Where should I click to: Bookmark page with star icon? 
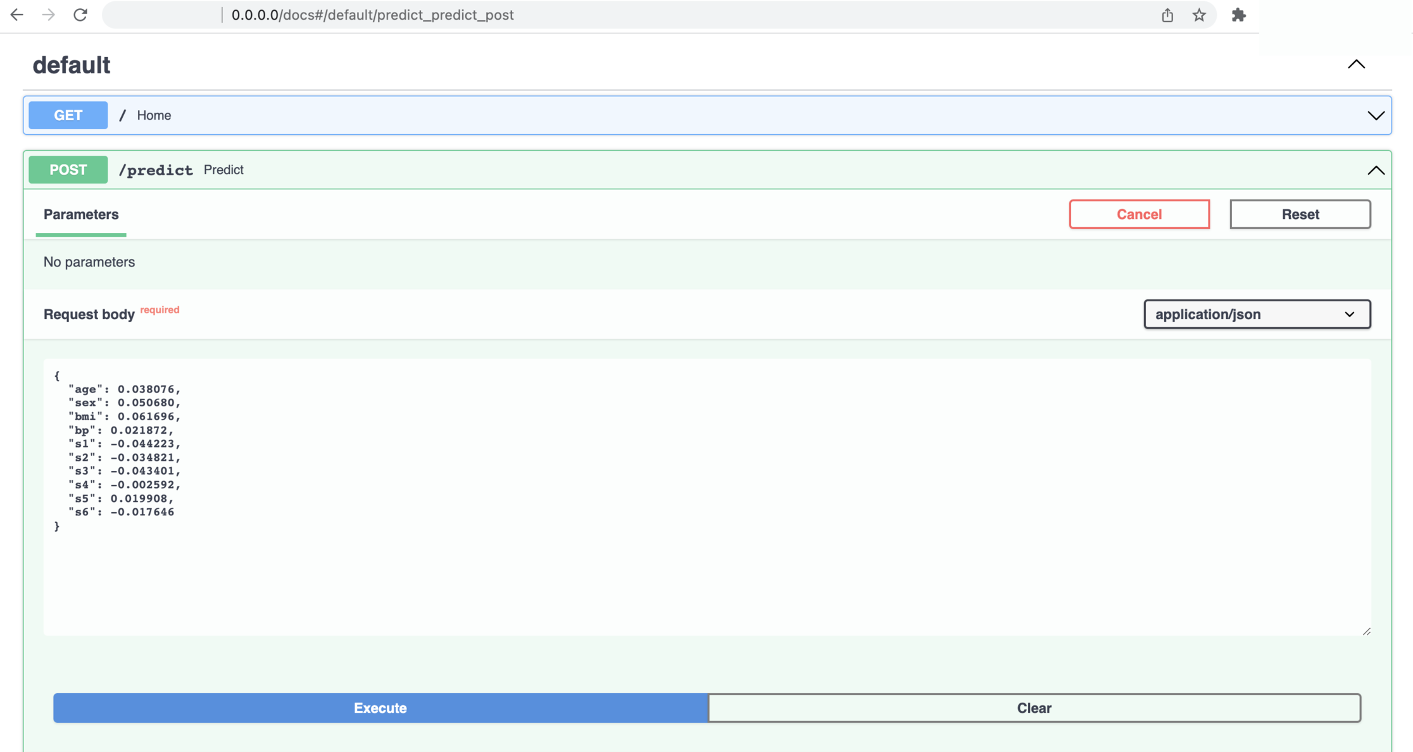coord(1199,15)
